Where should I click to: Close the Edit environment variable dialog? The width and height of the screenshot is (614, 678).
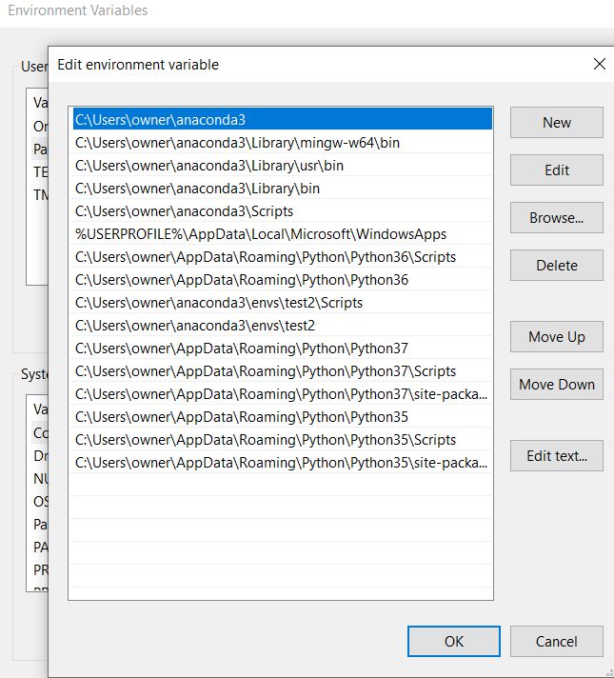(x=600, y=64)
